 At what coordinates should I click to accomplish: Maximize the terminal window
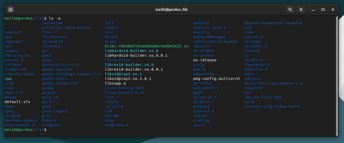pos(323,10)
